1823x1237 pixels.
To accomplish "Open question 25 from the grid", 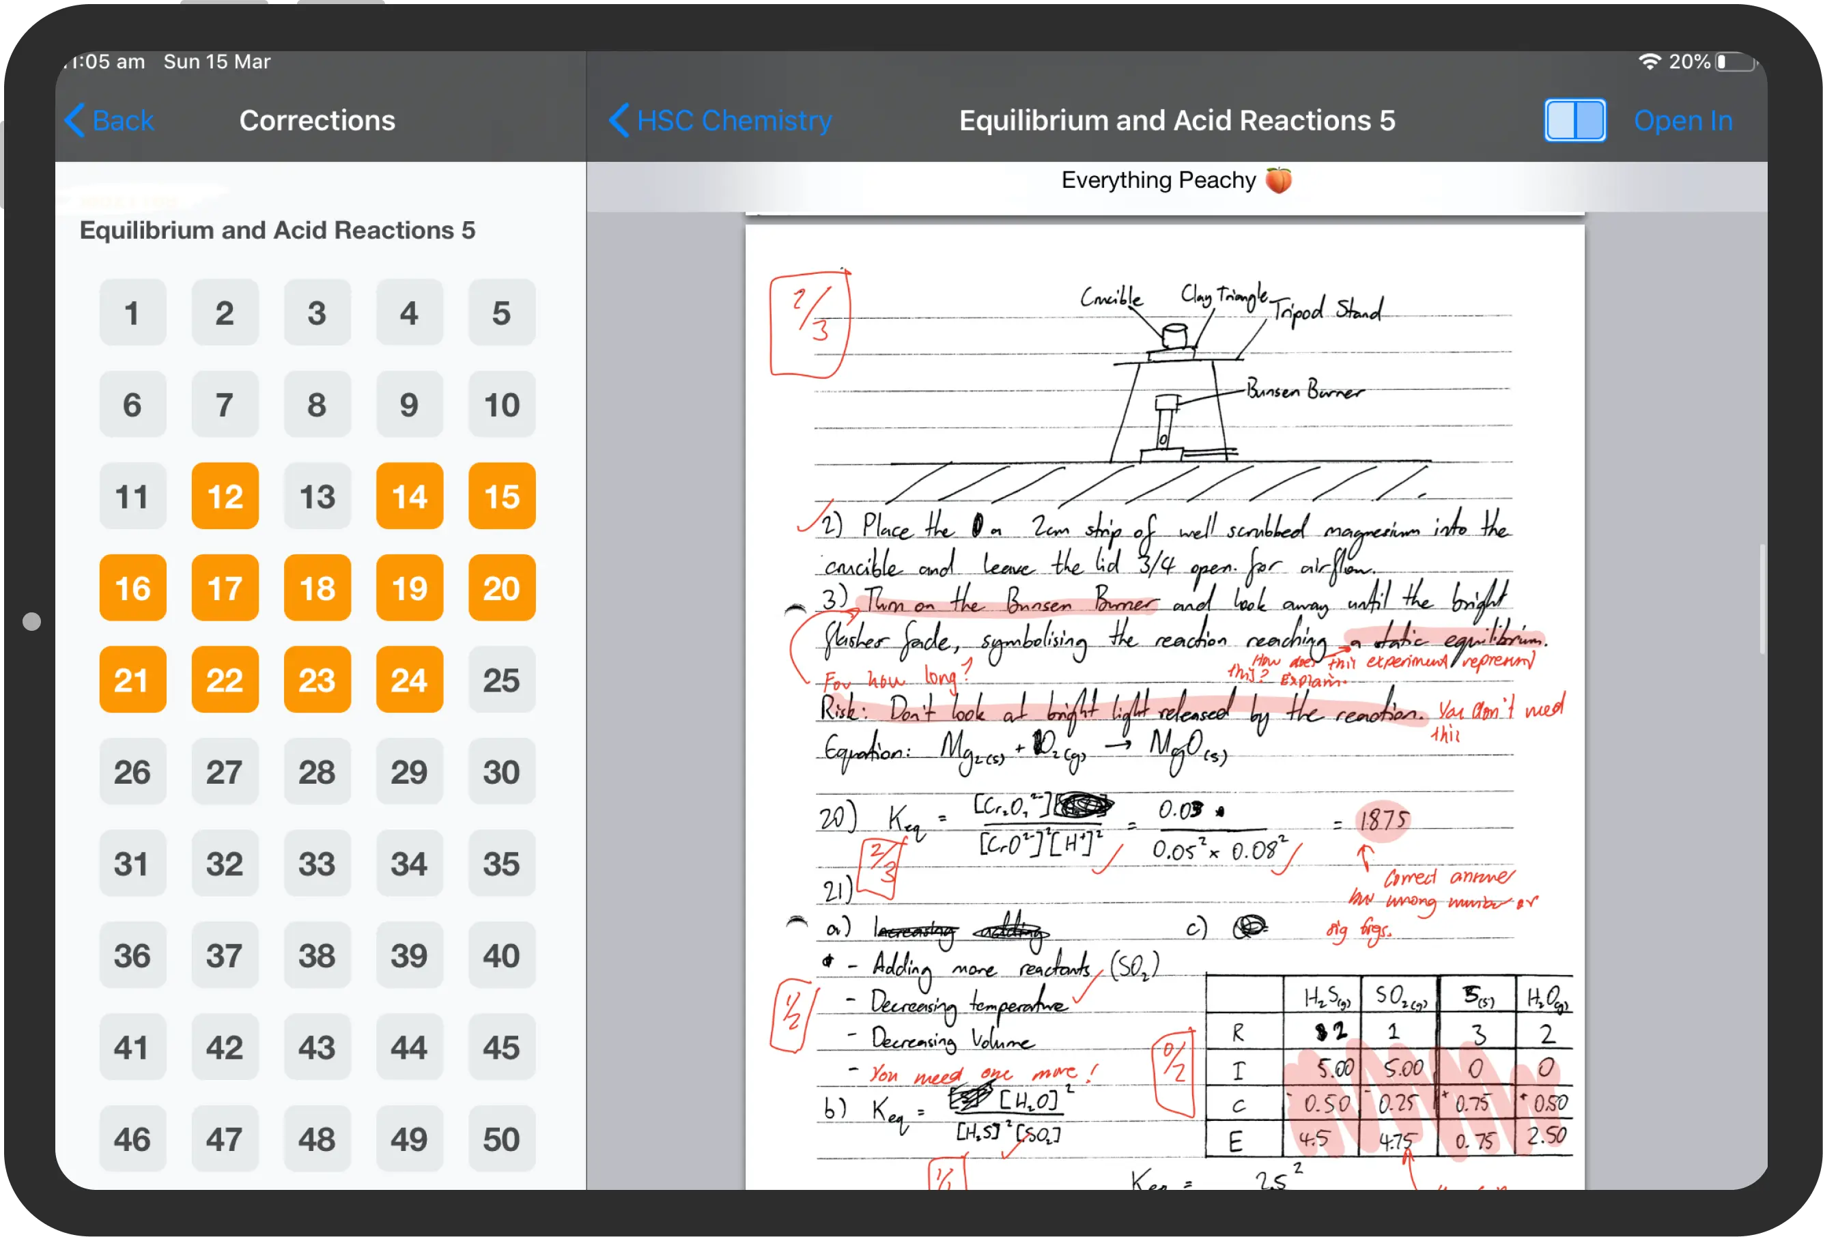I will point(501,679).
